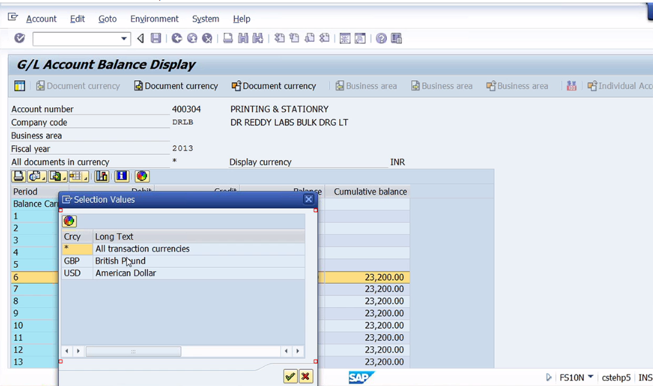653x386 pixels.
Task: Click inside the command field box
Action: click(x=76, y=39)
